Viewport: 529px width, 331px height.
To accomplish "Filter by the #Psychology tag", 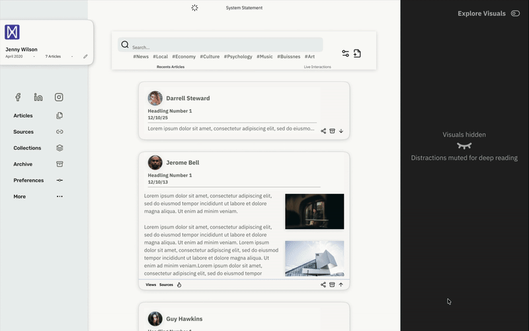I will [x=238, y=57].
